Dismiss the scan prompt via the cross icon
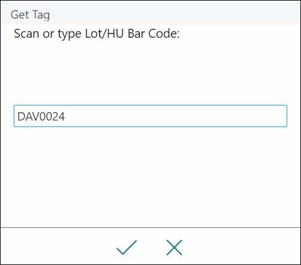Image resolution: width=301 pixels, height=265 pixels. coord(174,248)
